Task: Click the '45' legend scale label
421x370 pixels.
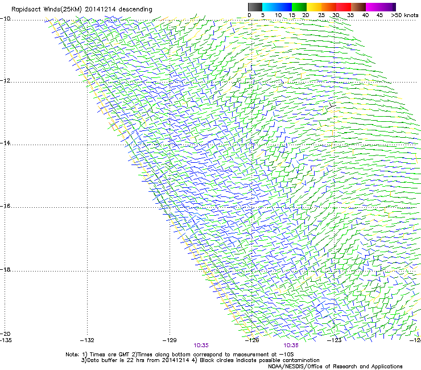Action: coord(379,15)
